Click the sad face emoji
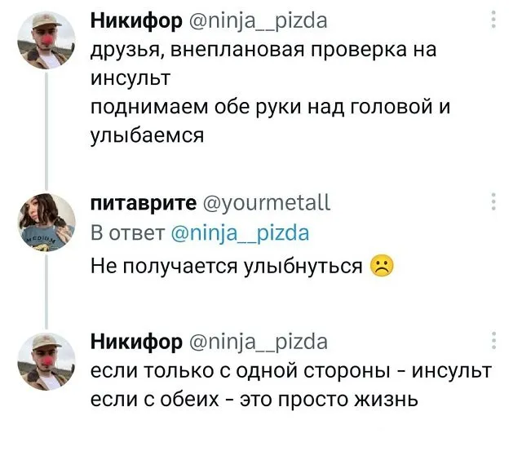This screenshot has height=451, width=522. 380,266
